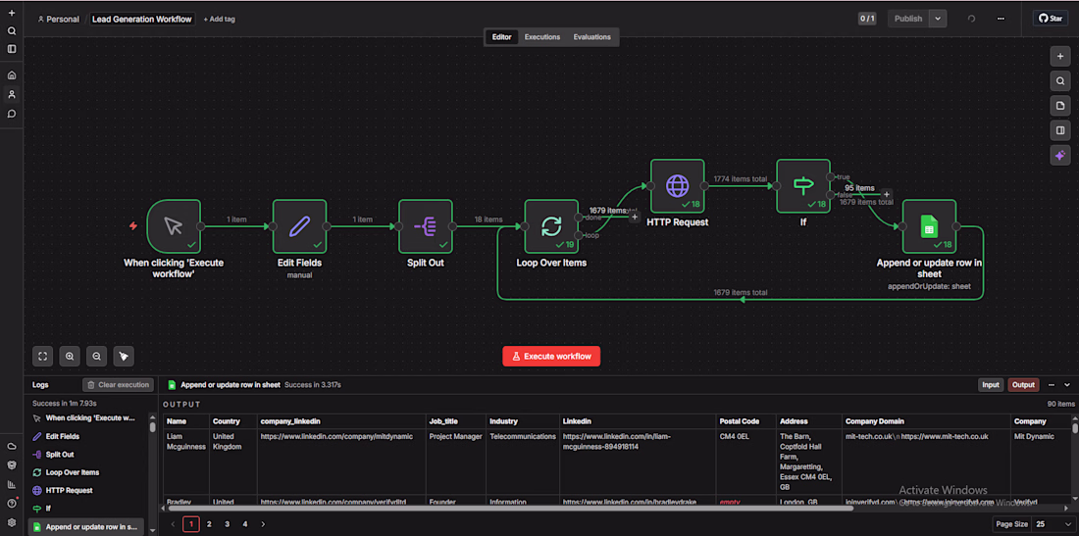Click the Execute workflow button
The image size is (1079, 536).
click(551, 356)
